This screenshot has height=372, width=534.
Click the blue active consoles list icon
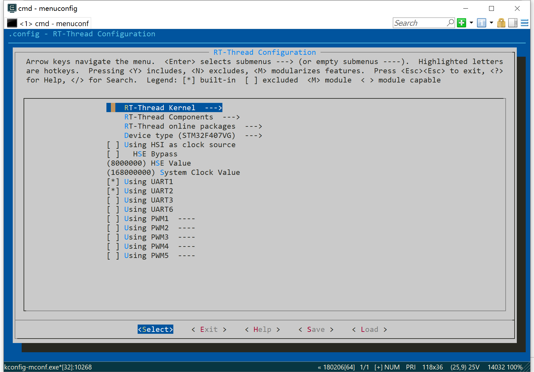click(481, 23)
